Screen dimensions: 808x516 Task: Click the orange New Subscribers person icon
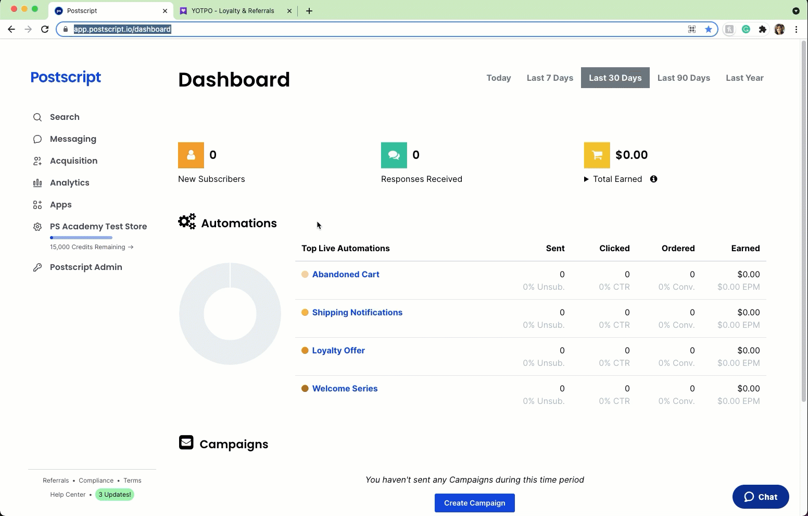(191, 155)
